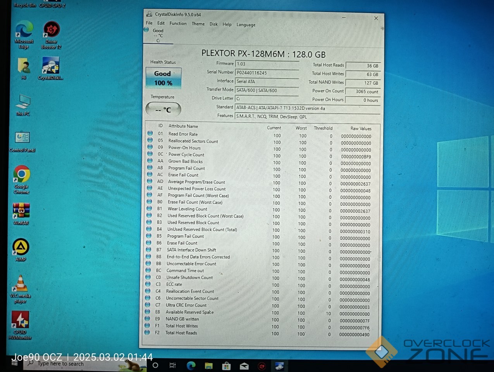Open Cortana circle on the taskbar
494x372 pixels.
[155, 365]
